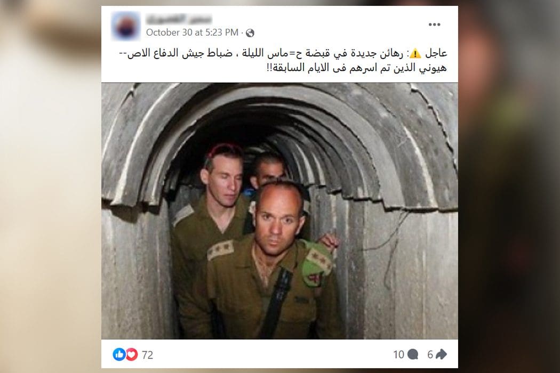Click the blue thumbs-up Like reaction icon
Viewport: 560px width, 373px height.
pyautogui.click(x=119, y=354)
